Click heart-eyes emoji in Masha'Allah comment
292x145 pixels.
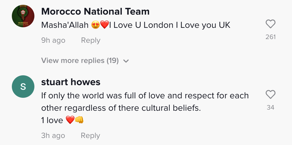point(96,25)
